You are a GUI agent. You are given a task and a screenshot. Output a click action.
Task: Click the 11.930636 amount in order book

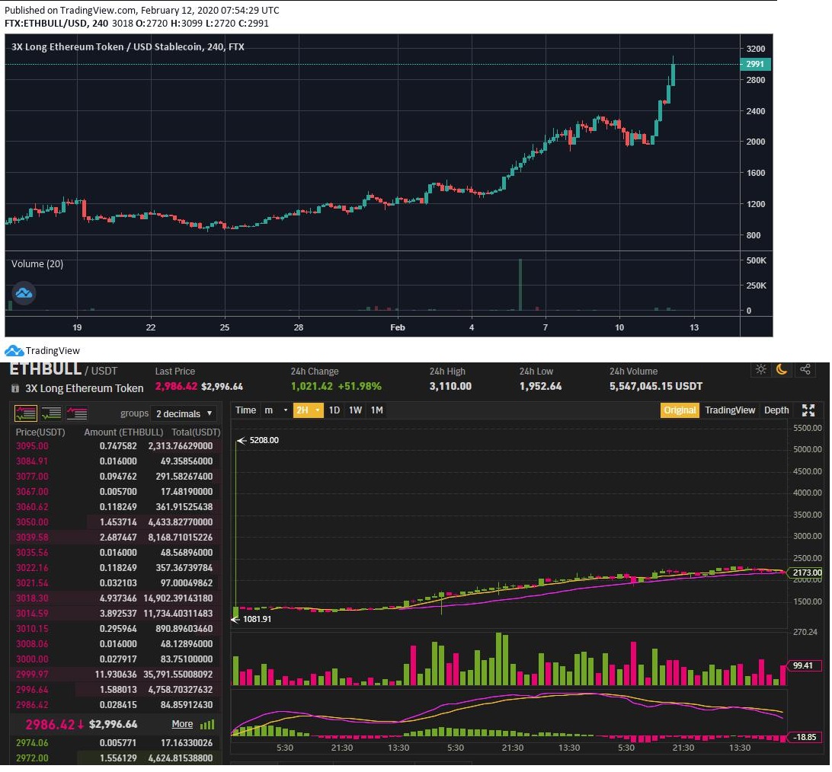coord(116,675)
